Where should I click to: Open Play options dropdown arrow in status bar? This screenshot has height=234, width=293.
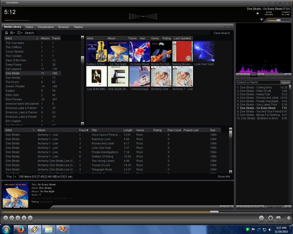coord(15,177)
